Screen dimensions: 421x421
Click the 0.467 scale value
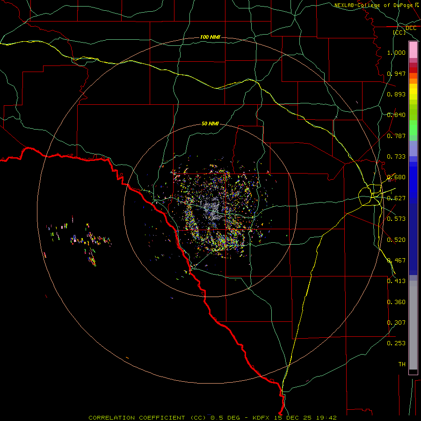click(x=396, y=261)
